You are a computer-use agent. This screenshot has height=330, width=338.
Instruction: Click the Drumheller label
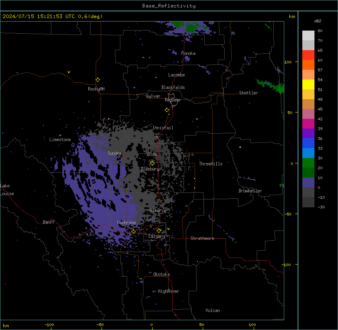(250, 191)
